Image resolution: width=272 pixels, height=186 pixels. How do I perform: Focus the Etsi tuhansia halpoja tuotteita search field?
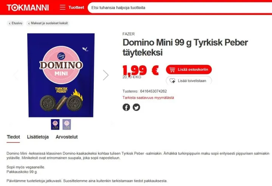coord(180,8)
